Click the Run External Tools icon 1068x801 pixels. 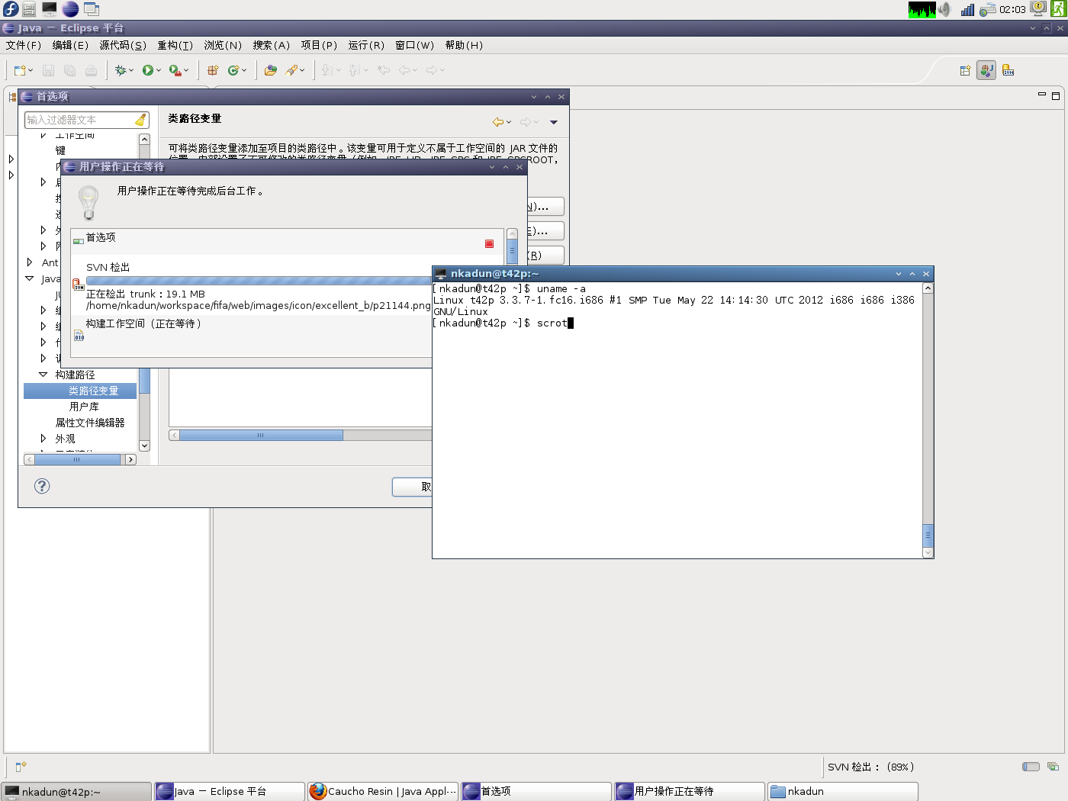175,70
